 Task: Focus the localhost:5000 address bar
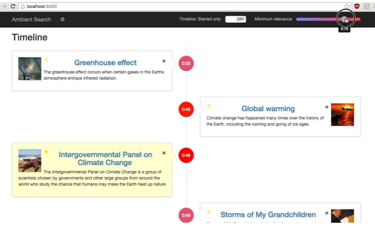point(184,6)
